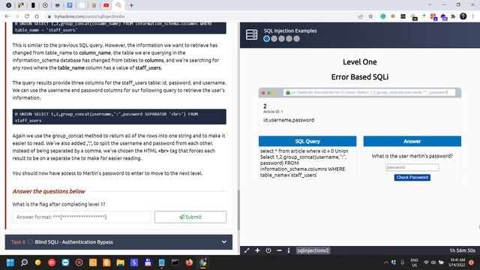Reload the TryHackMe page
The width and height of the screenshot is (480, 270).
(x=27, y=16)
